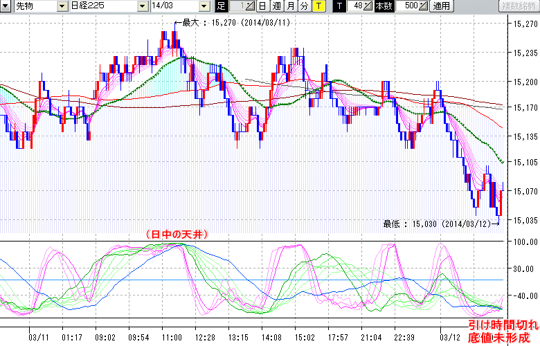The image size is (540, 346).
Task: Click the 本数 500 spinner icon
Action: click(424, 6)
